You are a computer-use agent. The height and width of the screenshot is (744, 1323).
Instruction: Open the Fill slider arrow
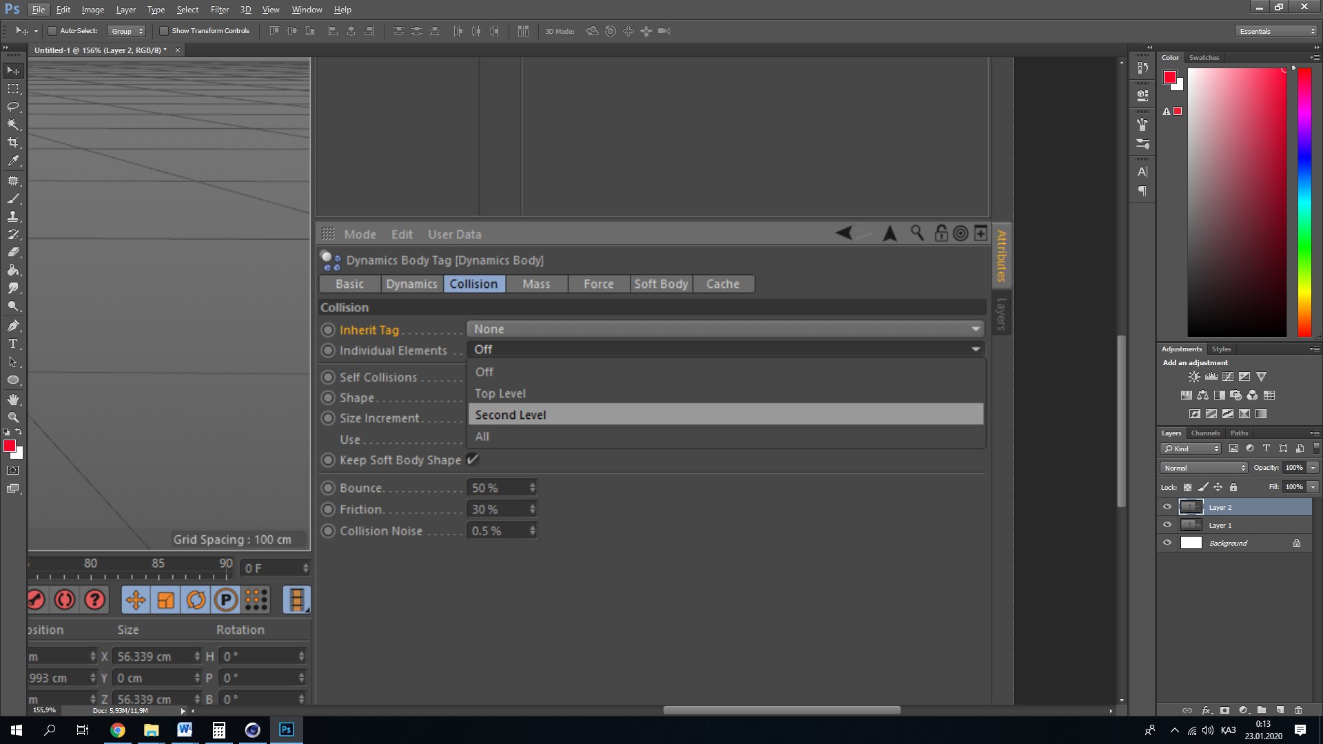click(1313, 487)
